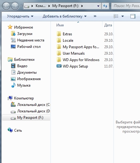The image size is (140, 163).
Task: Expand the arrow after Ком... breadcrumb
Action: (x=49, y=6)
